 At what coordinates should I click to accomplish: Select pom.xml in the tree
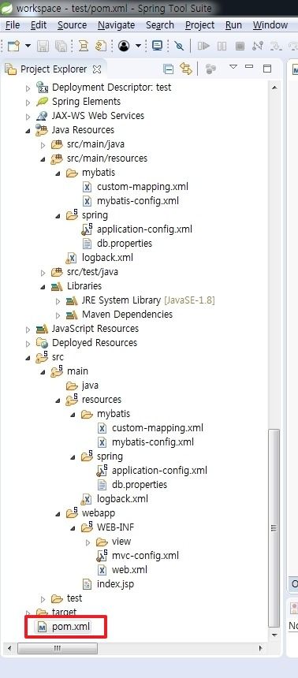click(72, 627)
